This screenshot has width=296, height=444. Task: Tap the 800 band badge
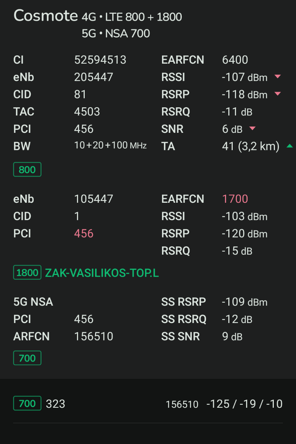[27, 170]
